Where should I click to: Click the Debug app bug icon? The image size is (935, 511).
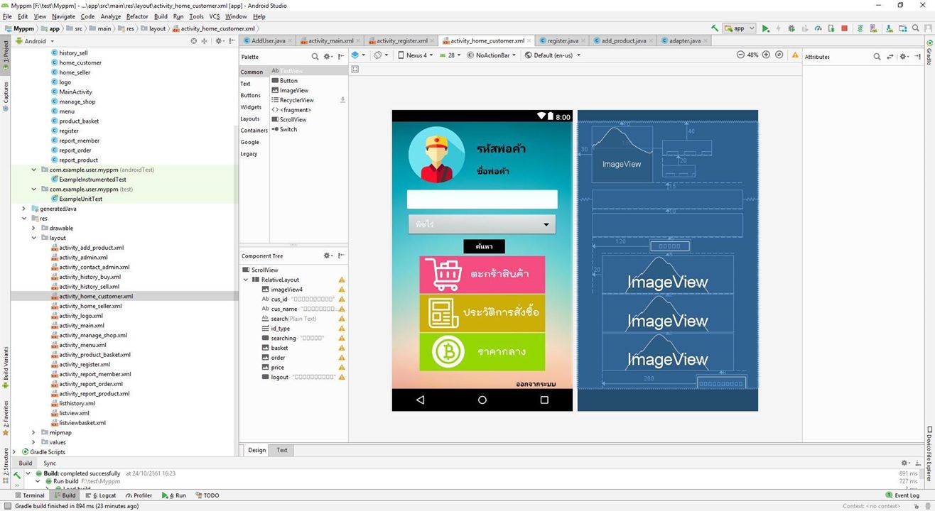[x=791, y=28]
